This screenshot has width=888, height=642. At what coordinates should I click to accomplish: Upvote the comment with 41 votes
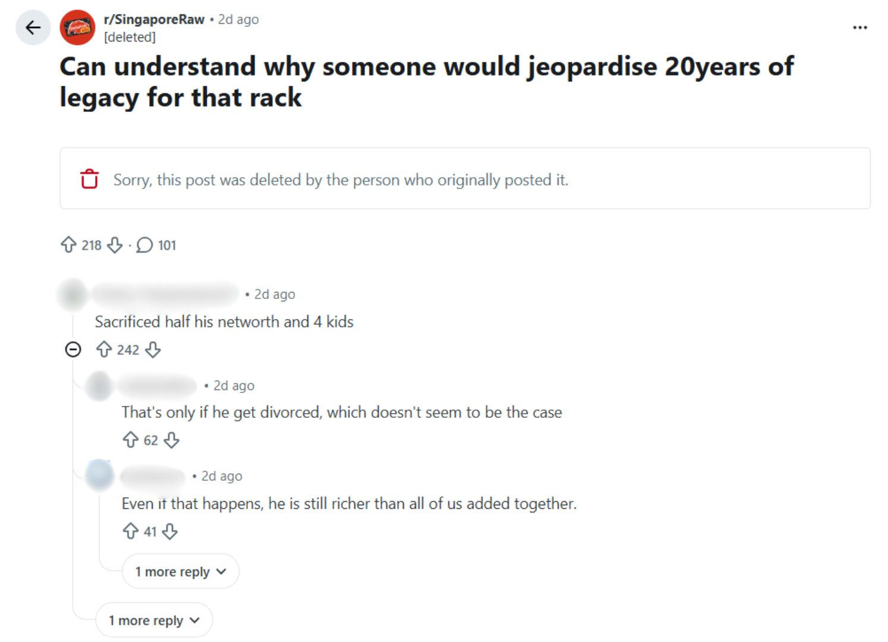click(131, 531)
